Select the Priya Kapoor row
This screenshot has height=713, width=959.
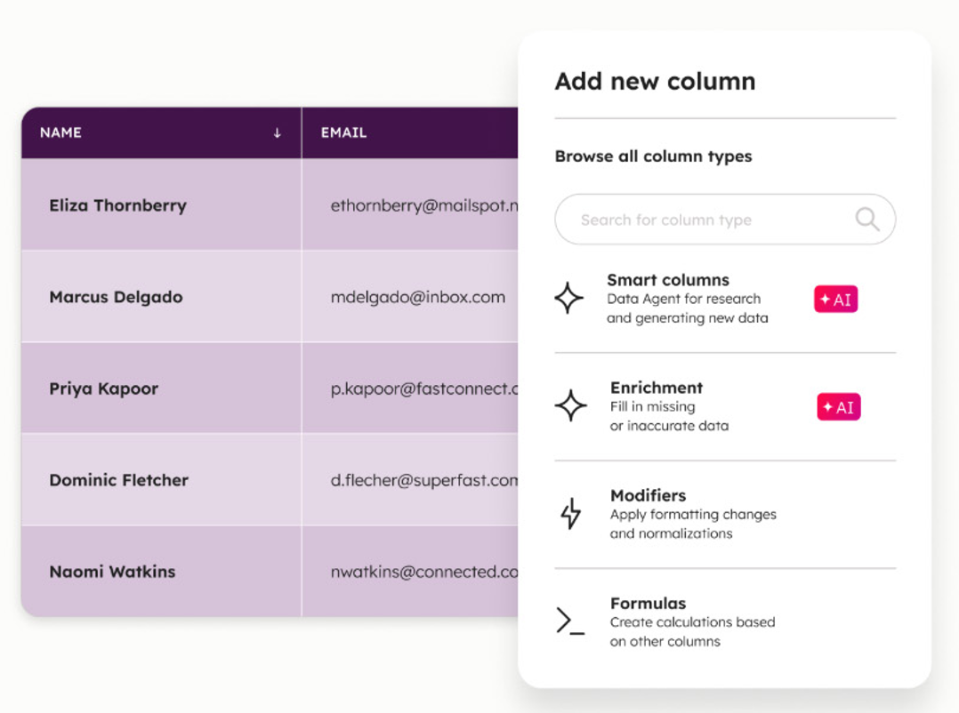pyautogui.click(x=103, y=389)
